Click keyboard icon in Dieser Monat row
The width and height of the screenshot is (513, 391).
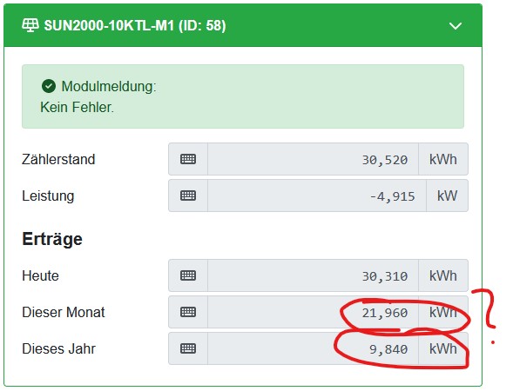click(188, 312)
